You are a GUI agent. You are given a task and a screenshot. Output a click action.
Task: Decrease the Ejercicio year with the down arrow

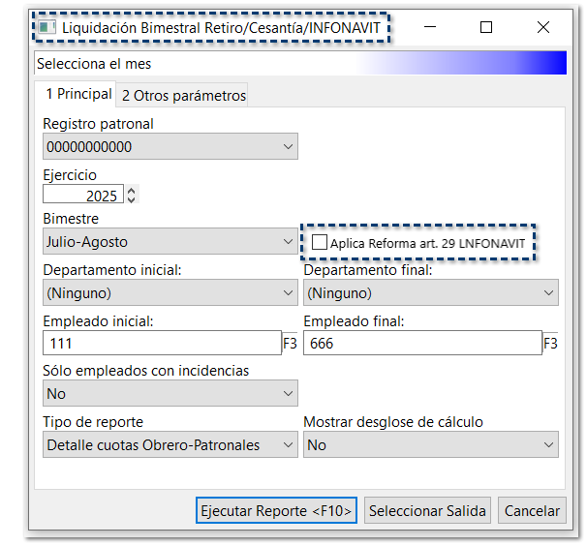click(132, 199)
